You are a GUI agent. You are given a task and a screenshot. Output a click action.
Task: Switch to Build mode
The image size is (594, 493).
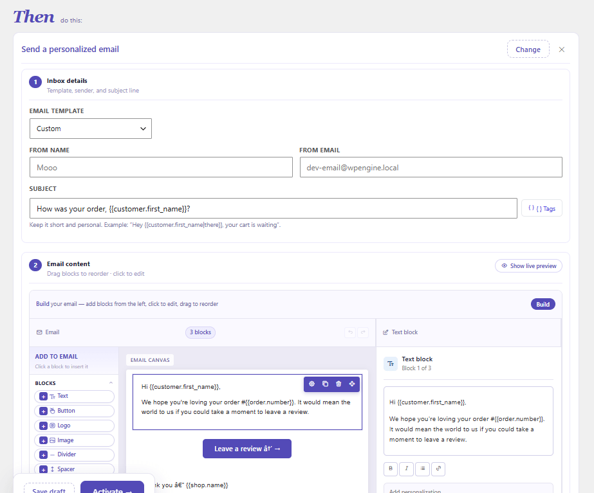tap(543, 304)
